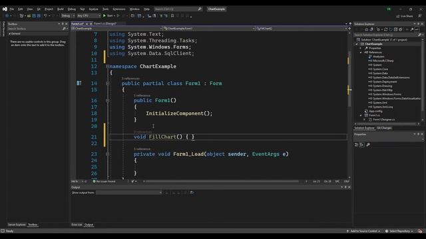Click the Save All toolbar icon
Image resolution: width=426 pixels, height=239 pixels.
click(x=39, y=16)
